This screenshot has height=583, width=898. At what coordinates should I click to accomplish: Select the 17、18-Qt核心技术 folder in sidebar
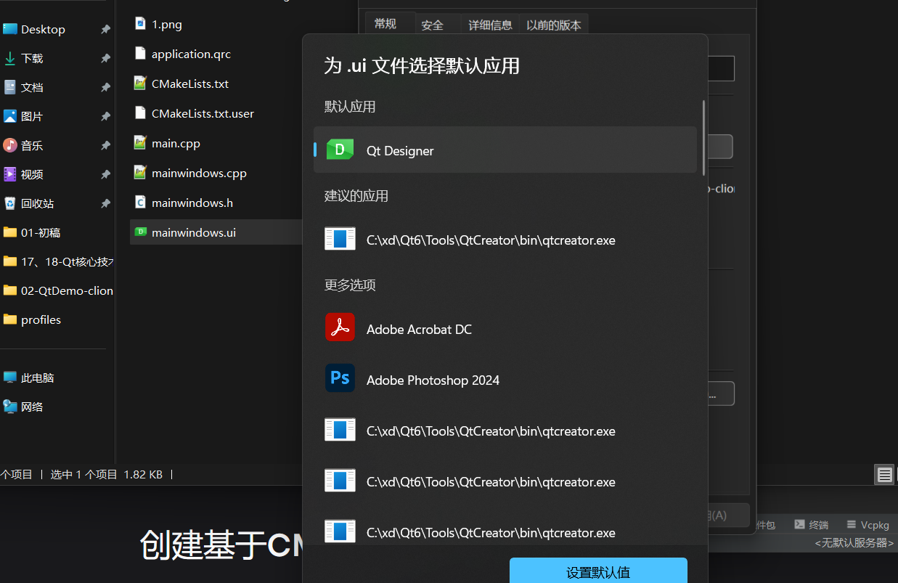58,261
